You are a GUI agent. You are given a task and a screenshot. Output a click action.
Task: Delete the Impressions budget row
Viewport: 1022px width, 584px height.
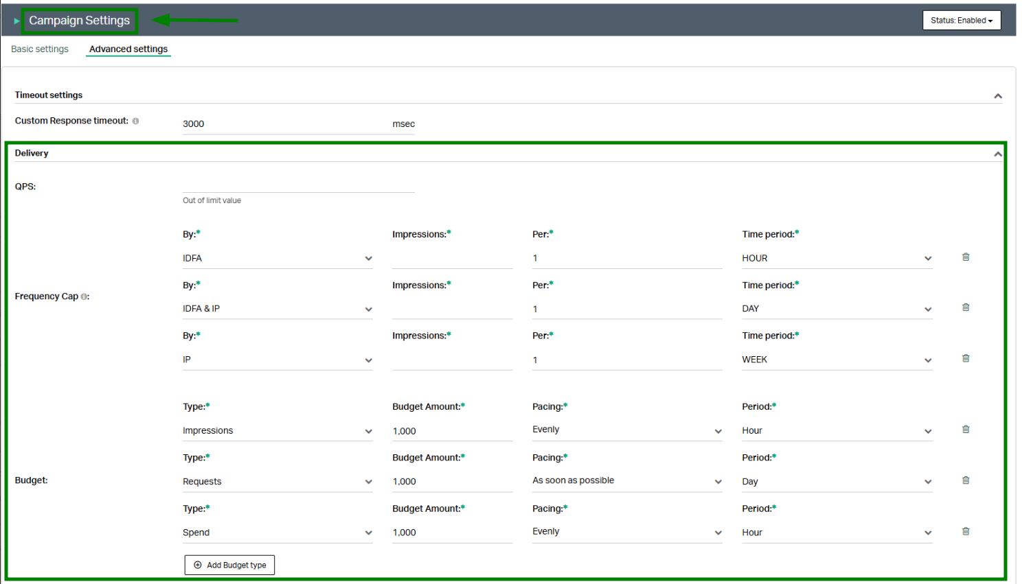(x=966, y=430)
